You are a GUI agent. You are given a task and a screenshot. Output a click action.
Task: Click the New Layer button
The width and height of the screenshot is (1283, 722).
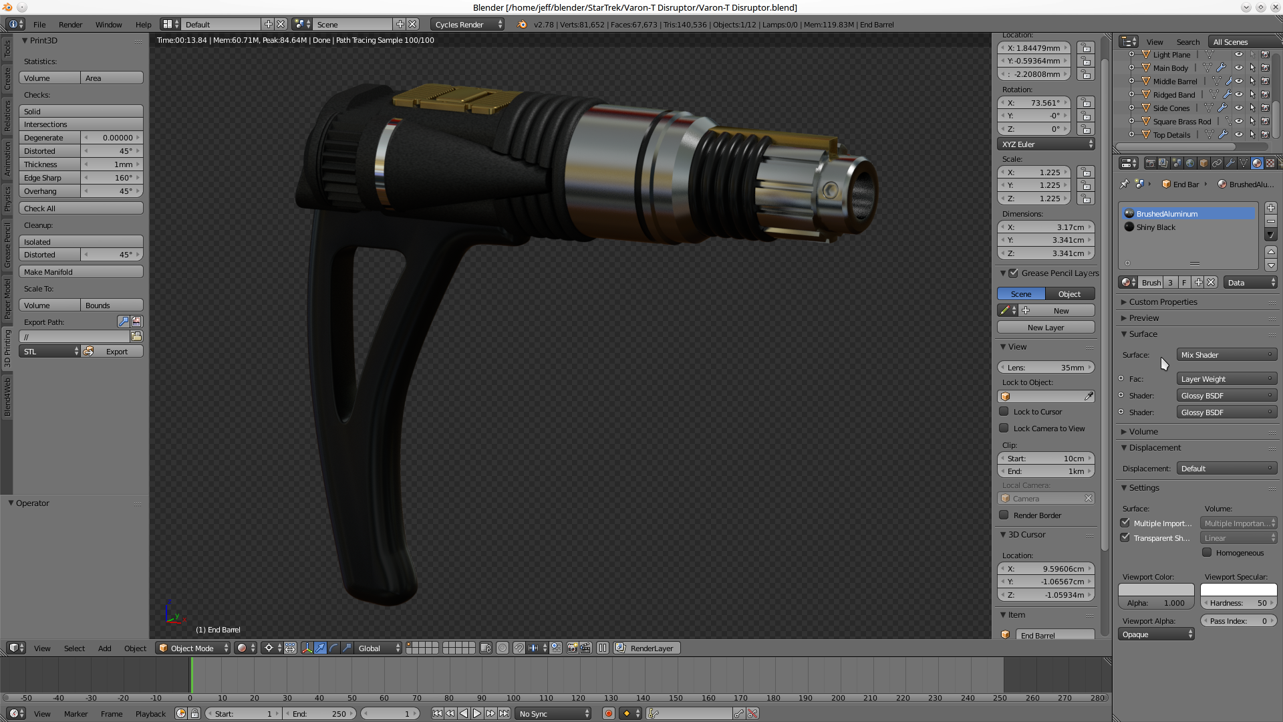point(1046,327)
